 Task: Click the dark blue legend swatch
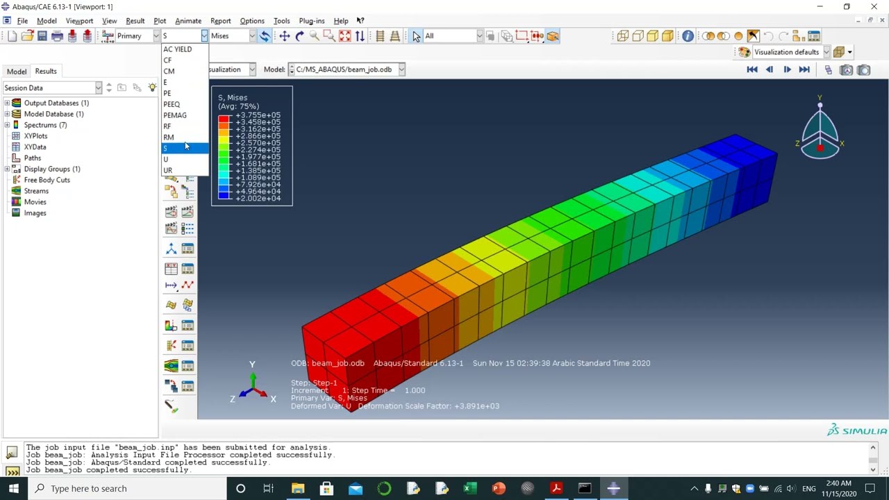tap(224, 195)
